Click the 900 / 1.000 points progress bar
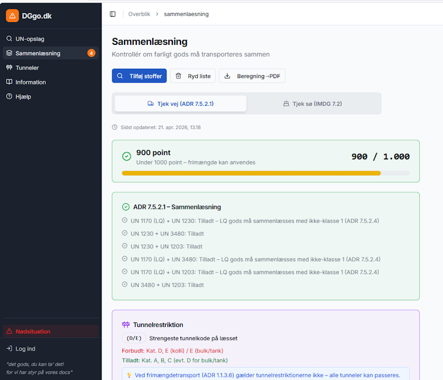443x380 pixels. coord(265,173)
